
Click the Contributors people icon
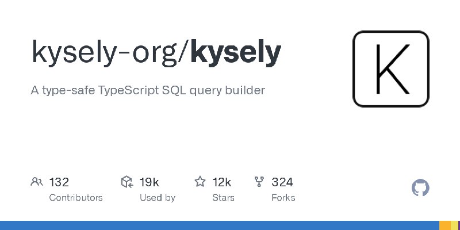37,182
